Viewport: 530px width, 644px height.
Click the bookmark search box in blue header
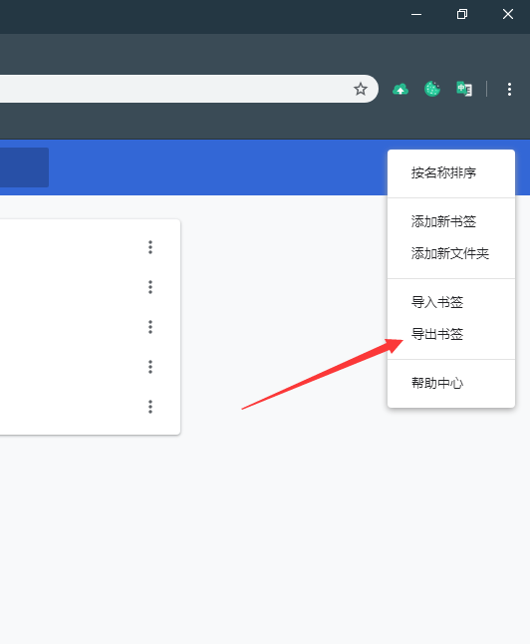point(24,167)
